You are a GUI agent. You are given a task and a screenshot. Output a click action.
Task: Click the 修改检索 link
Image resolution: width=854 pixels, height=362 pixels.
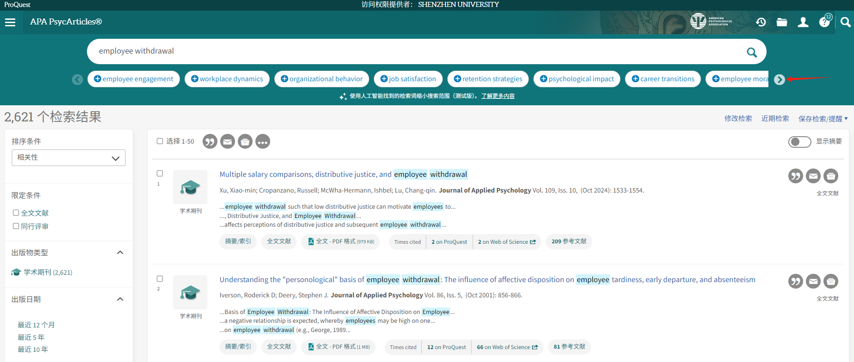tap(738, 119)
